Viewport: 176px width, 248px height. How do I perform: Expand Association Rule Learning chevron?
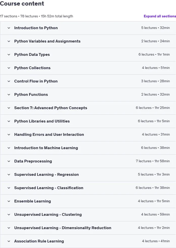pyautogui.click(x=9, y=241)
